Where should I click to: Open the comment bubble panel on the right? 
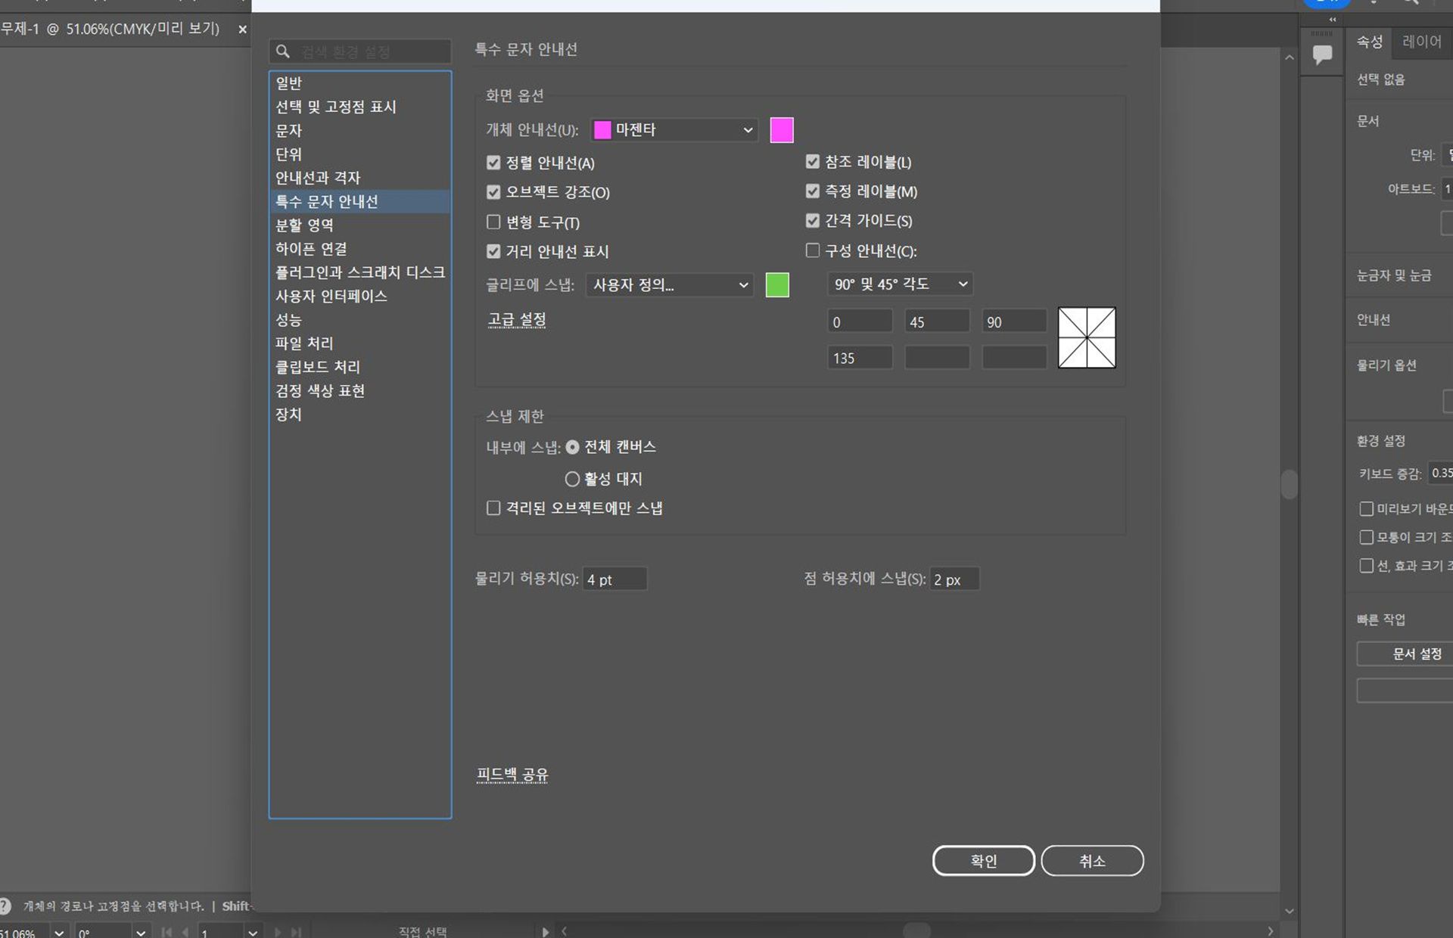click(x=1321, y=53)
